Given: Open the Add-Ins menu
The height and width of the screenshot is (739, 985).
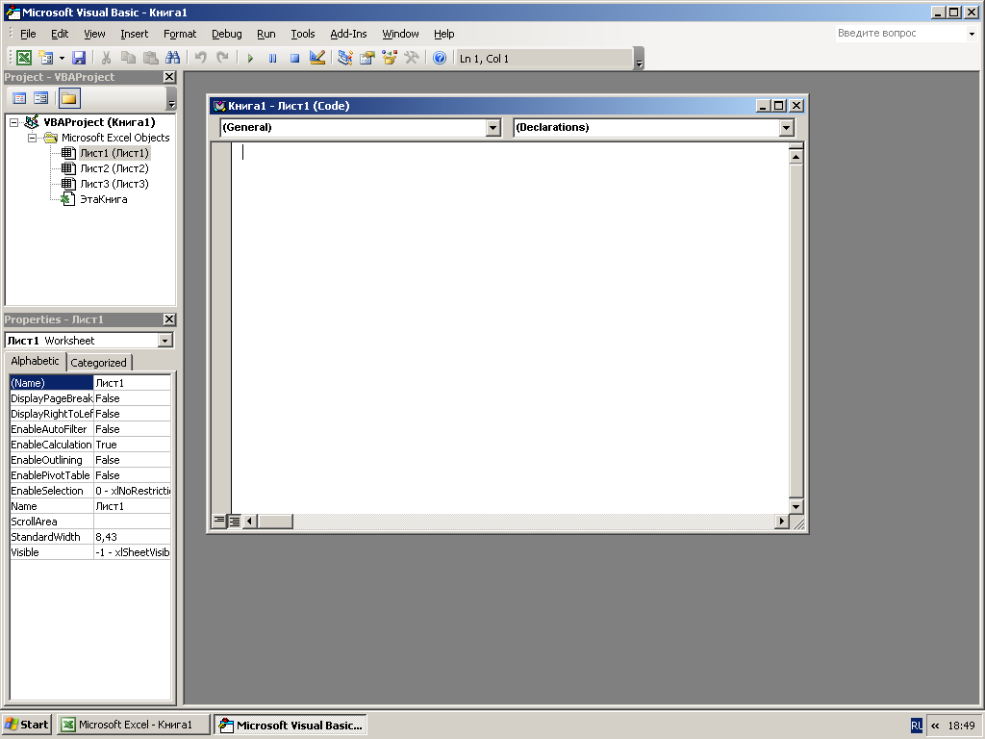Looking at the screenshot, I should coord(348,34).
